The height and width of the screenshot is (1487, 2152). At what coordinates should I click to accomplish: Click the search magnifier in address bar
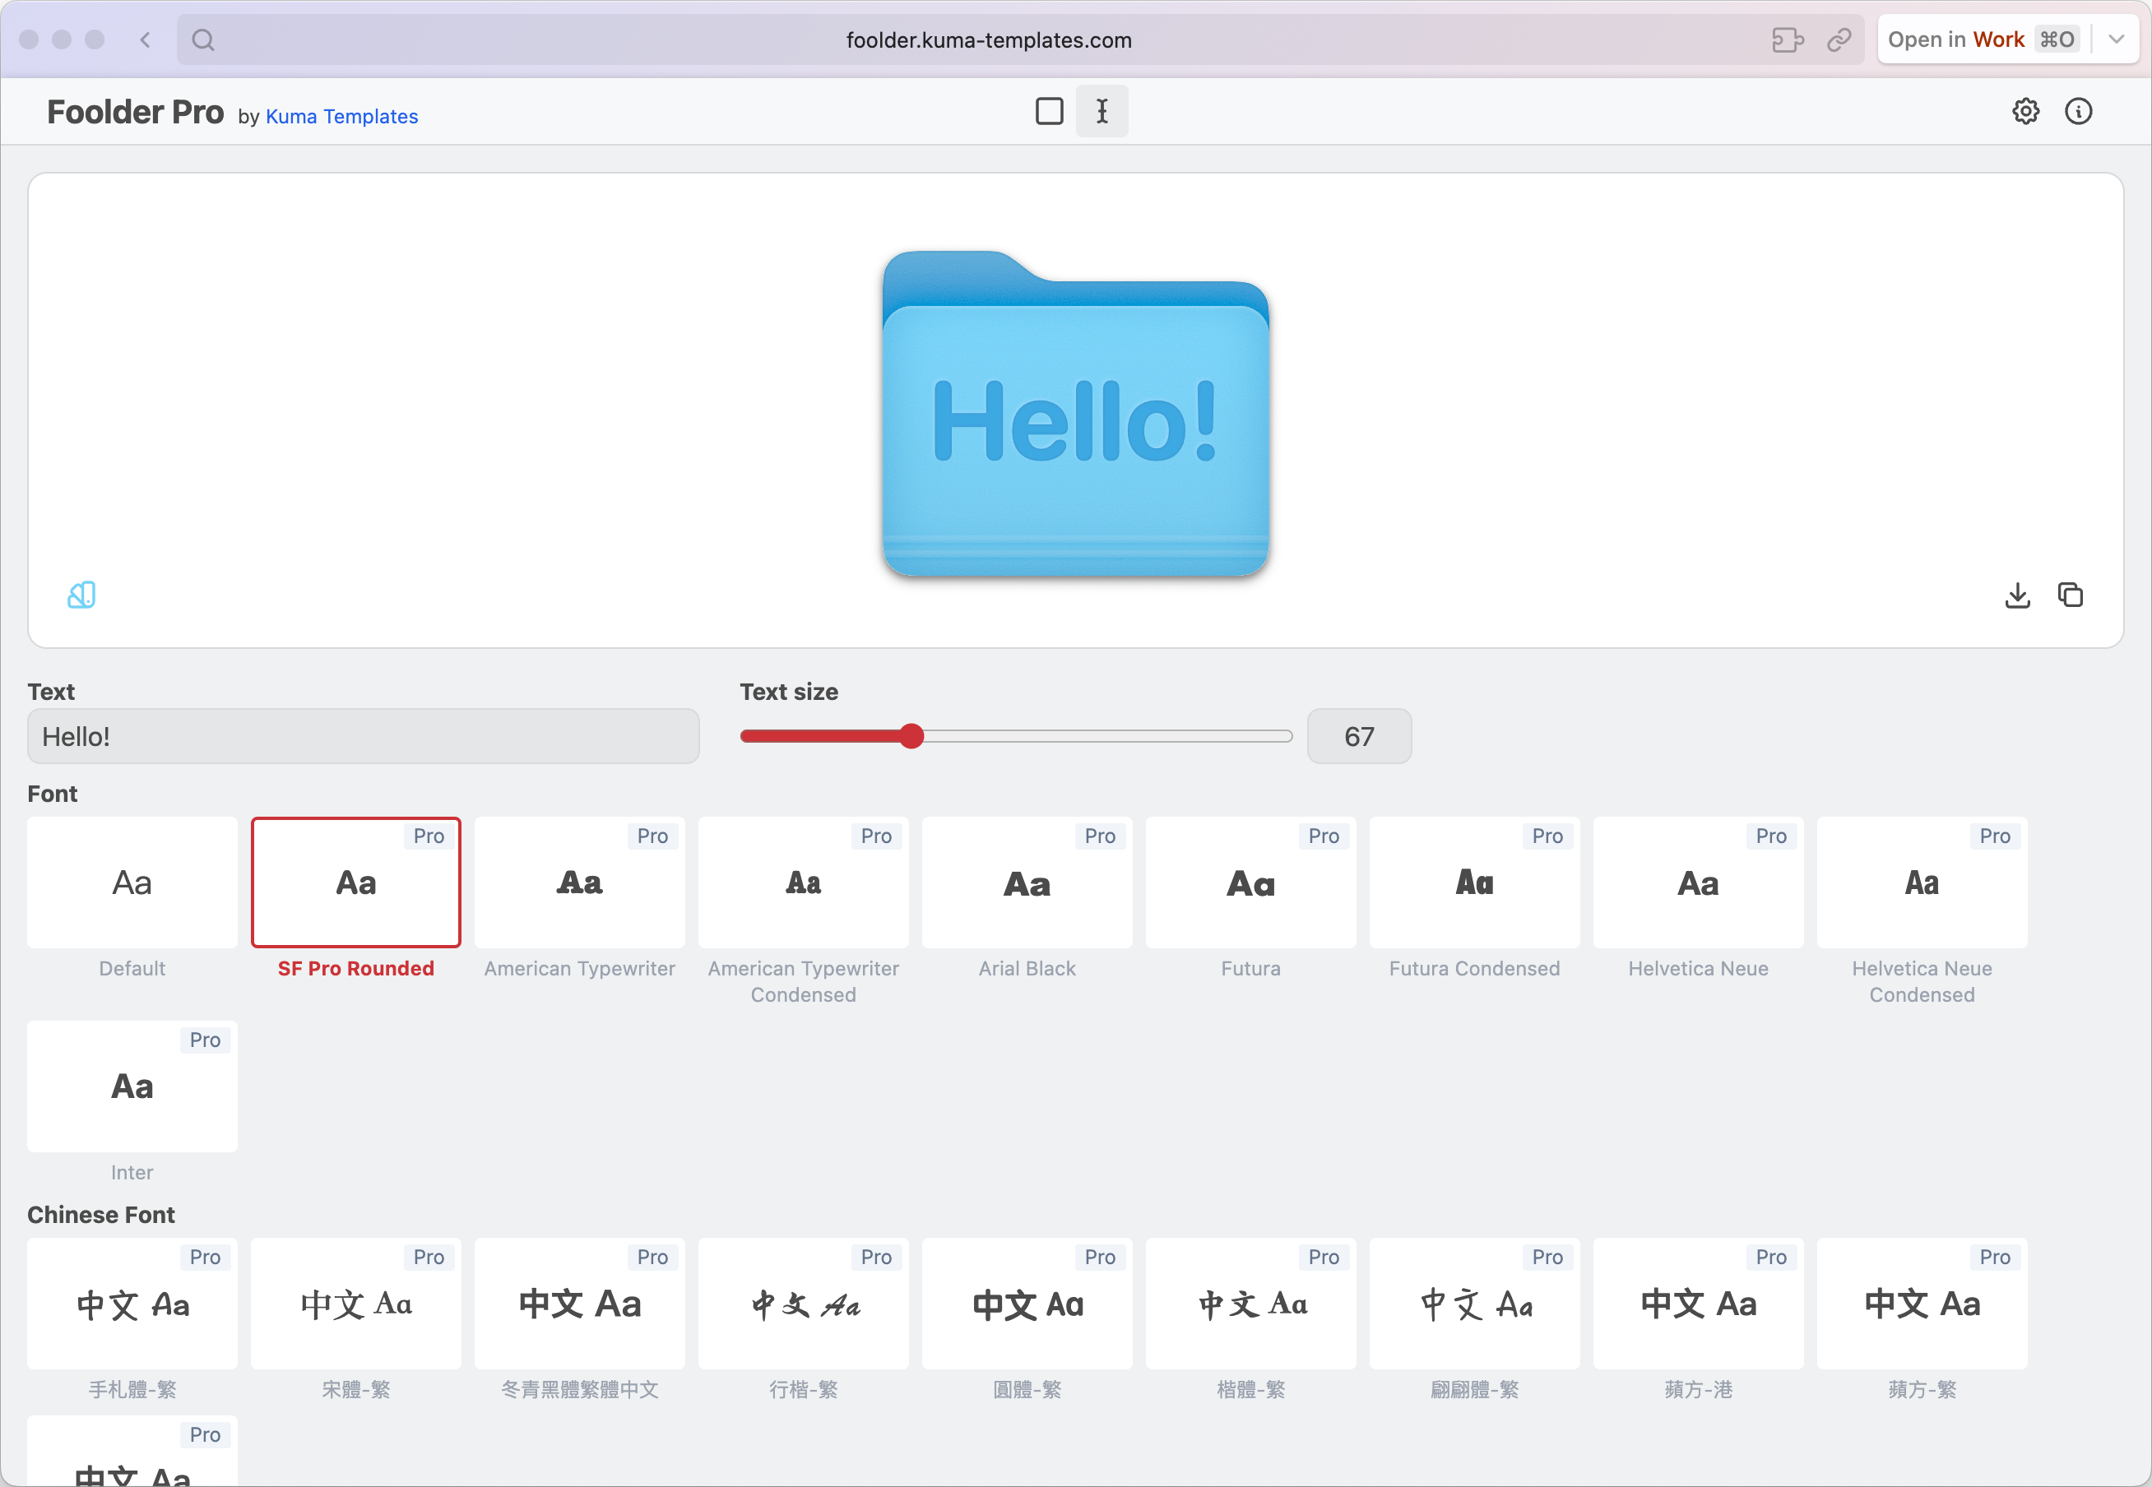point(203,40)
